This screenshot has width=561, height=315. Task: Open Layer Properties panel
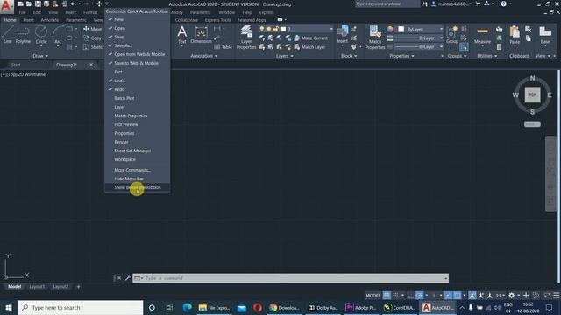246,37
